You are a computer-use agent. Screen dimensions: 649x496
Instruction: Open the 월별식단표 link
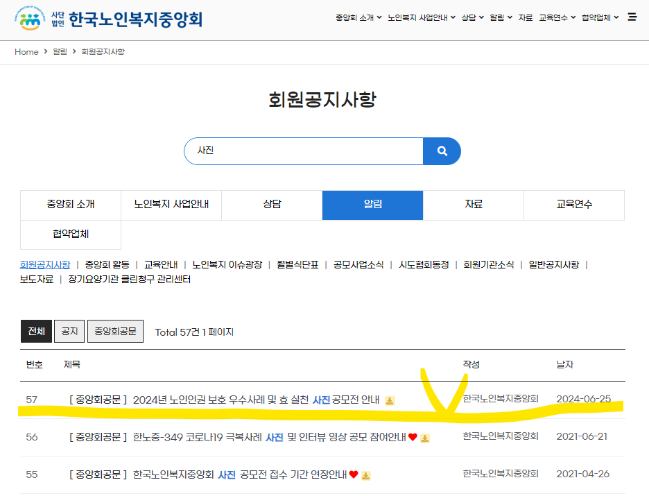(299, 266)
